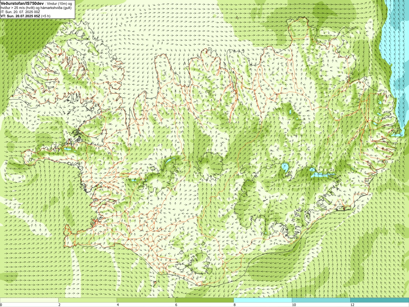The image size is (409, 307).
Task: Select the 10–12 m/s cyan color band
Action: click(x=321, y=300)
